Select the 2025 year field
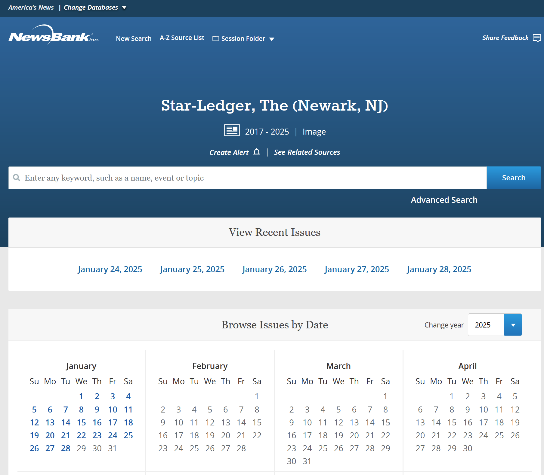The image size is (544, 475). tap(486, 325)
